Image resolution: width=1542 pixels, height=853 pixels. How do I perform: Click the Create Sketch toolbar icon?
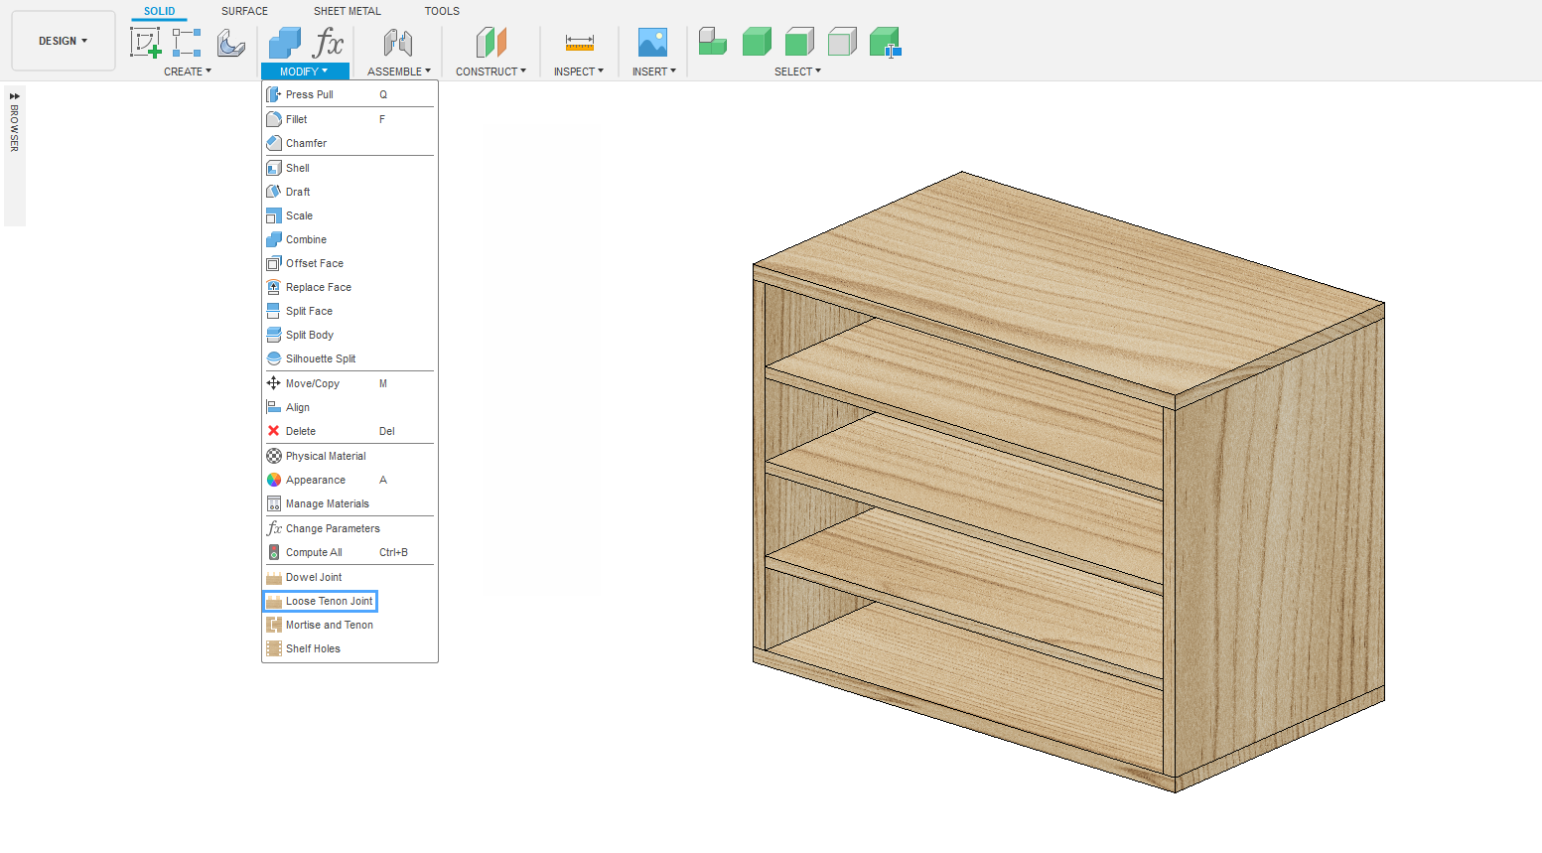point(145,43)
